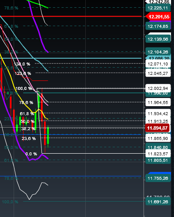Click the 11.691,26 price label
The image size is (174, 217).
[158, 202]
